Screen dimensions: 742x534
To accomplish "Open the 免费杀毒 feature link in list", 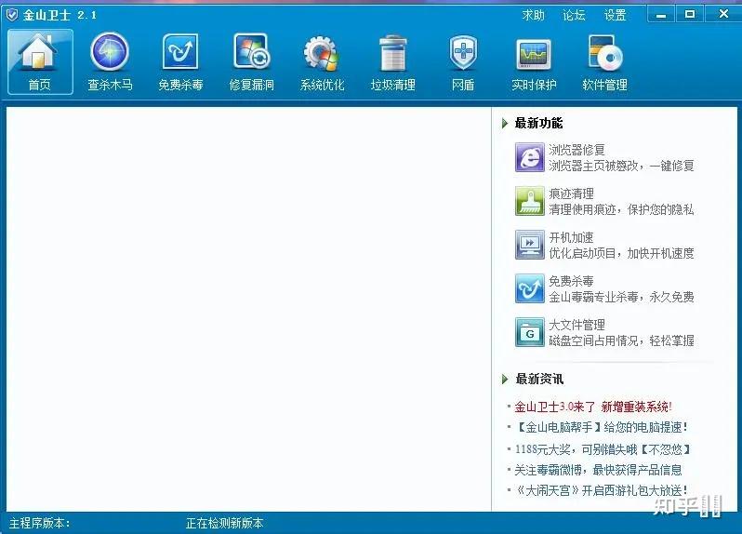I will (x=571, y=281).
